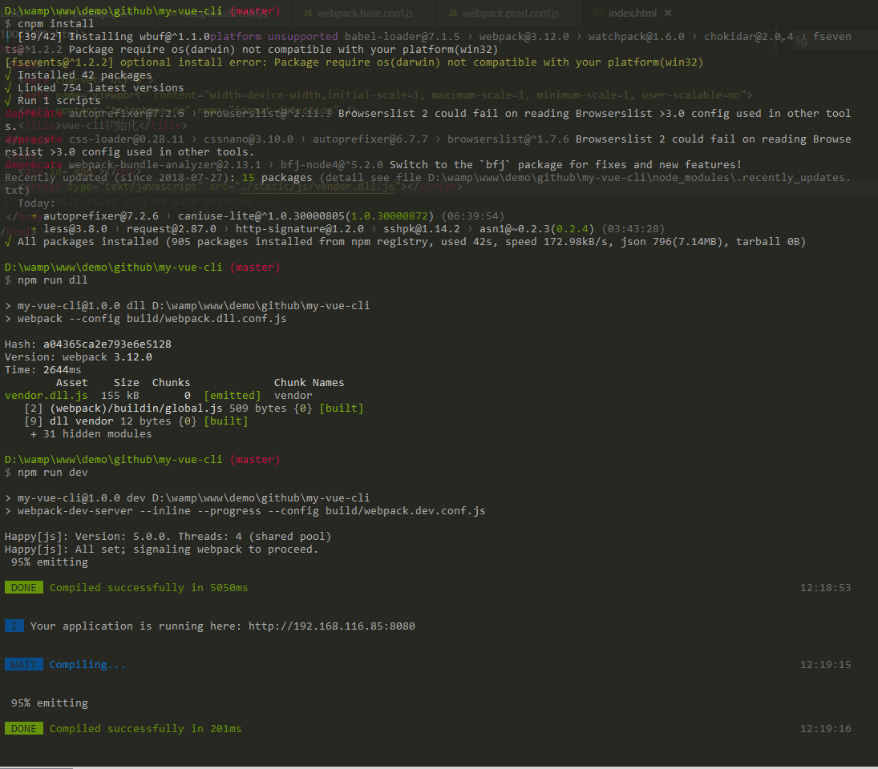Click 'sshpk@1.14.2' in the dependency chain
This screenshot has height=769, width=878.
[422, 229]
